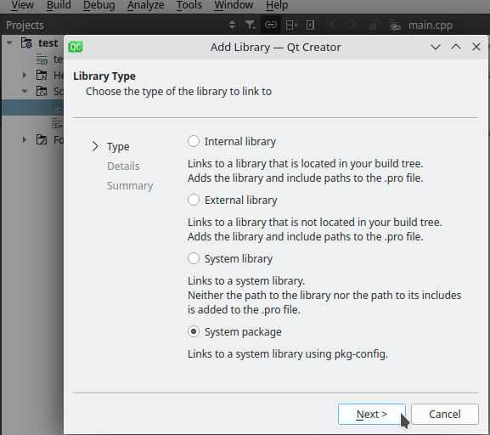Open the Window menu

point(234,5)
